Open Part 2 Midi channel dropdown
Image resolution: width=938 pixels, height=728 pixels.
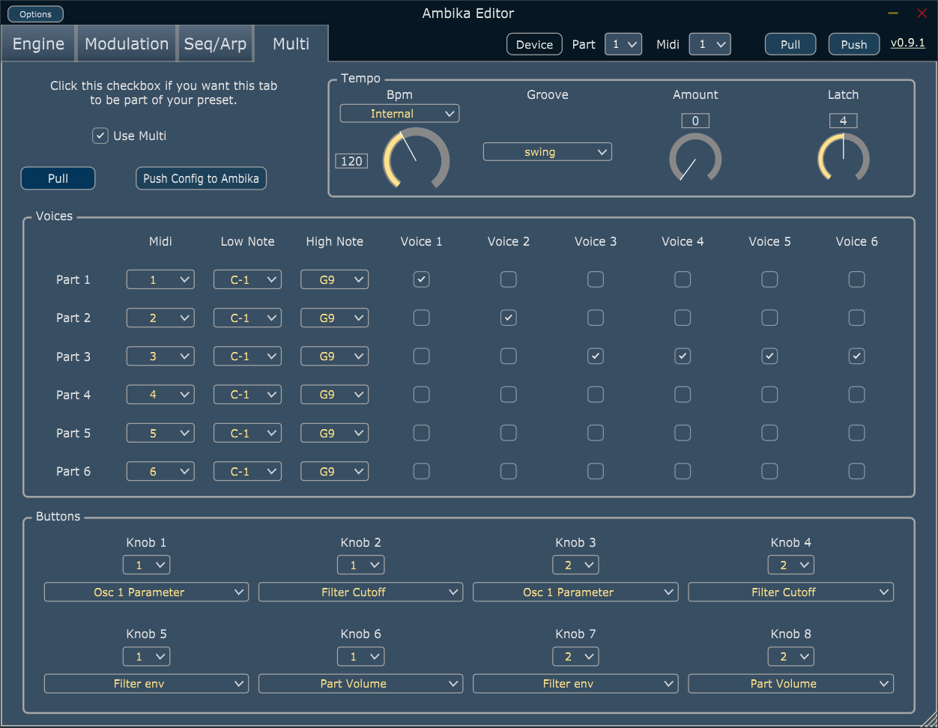pos(160,318)
